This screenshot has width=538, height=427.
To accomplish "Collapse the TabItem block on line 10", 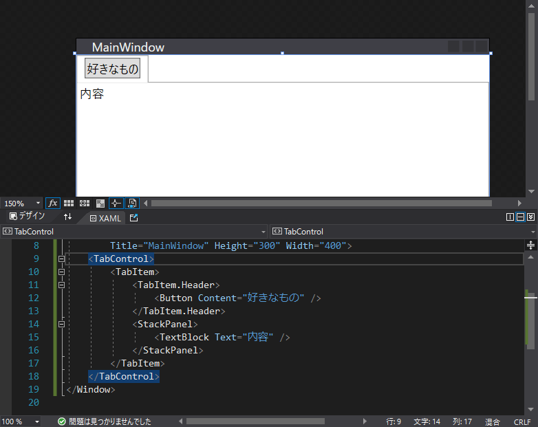I will pyautogui.click(x=61, y=272).
